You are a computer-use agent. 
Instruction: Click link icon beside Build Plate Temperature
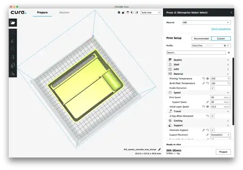(203, 83)
